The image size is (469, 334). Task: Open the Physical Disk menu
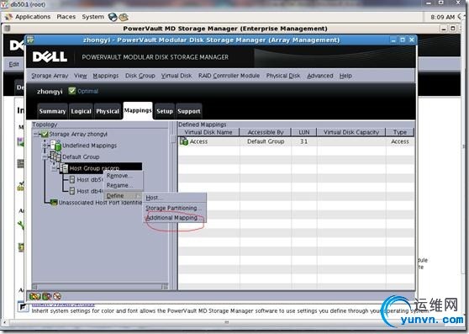tap(283, 76)
